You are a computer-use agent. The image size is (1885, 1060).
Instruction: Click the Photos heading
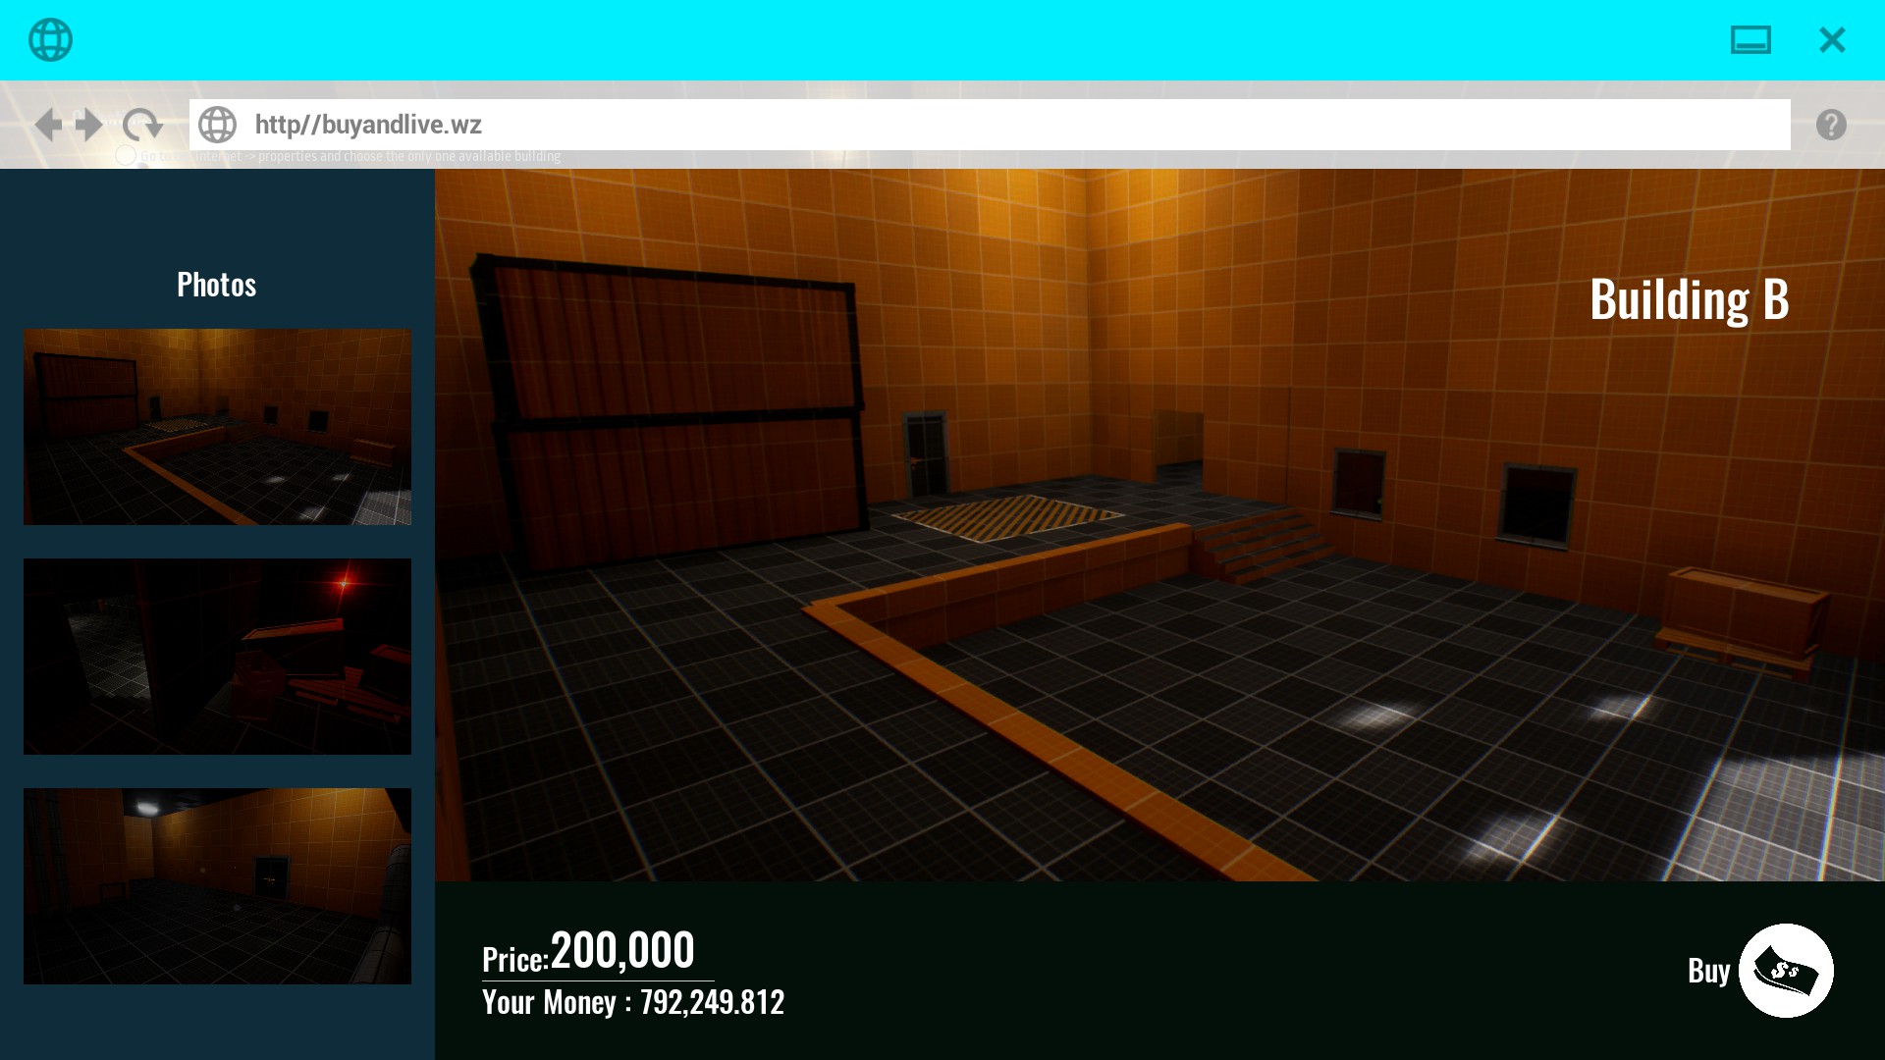pyautogui.click(x=217, y=285)
